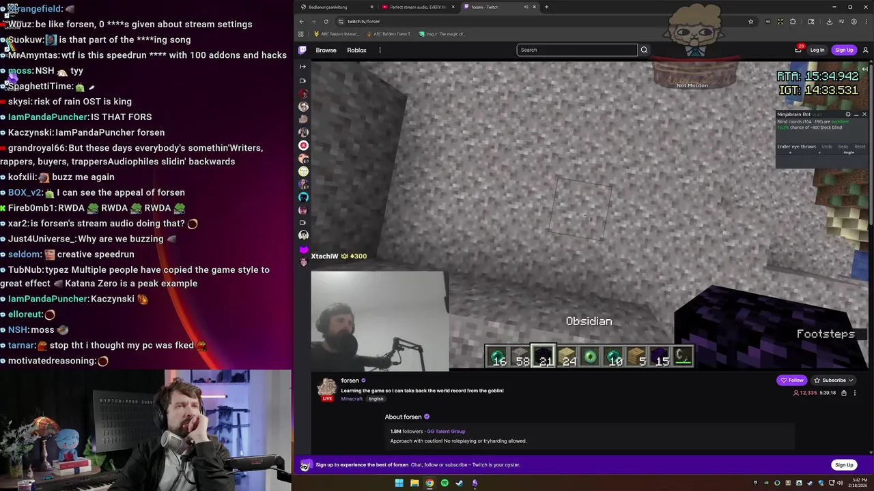Click the top-bar Sign Up button
This screenshot has width=874, height=491.
coord(844,50)
